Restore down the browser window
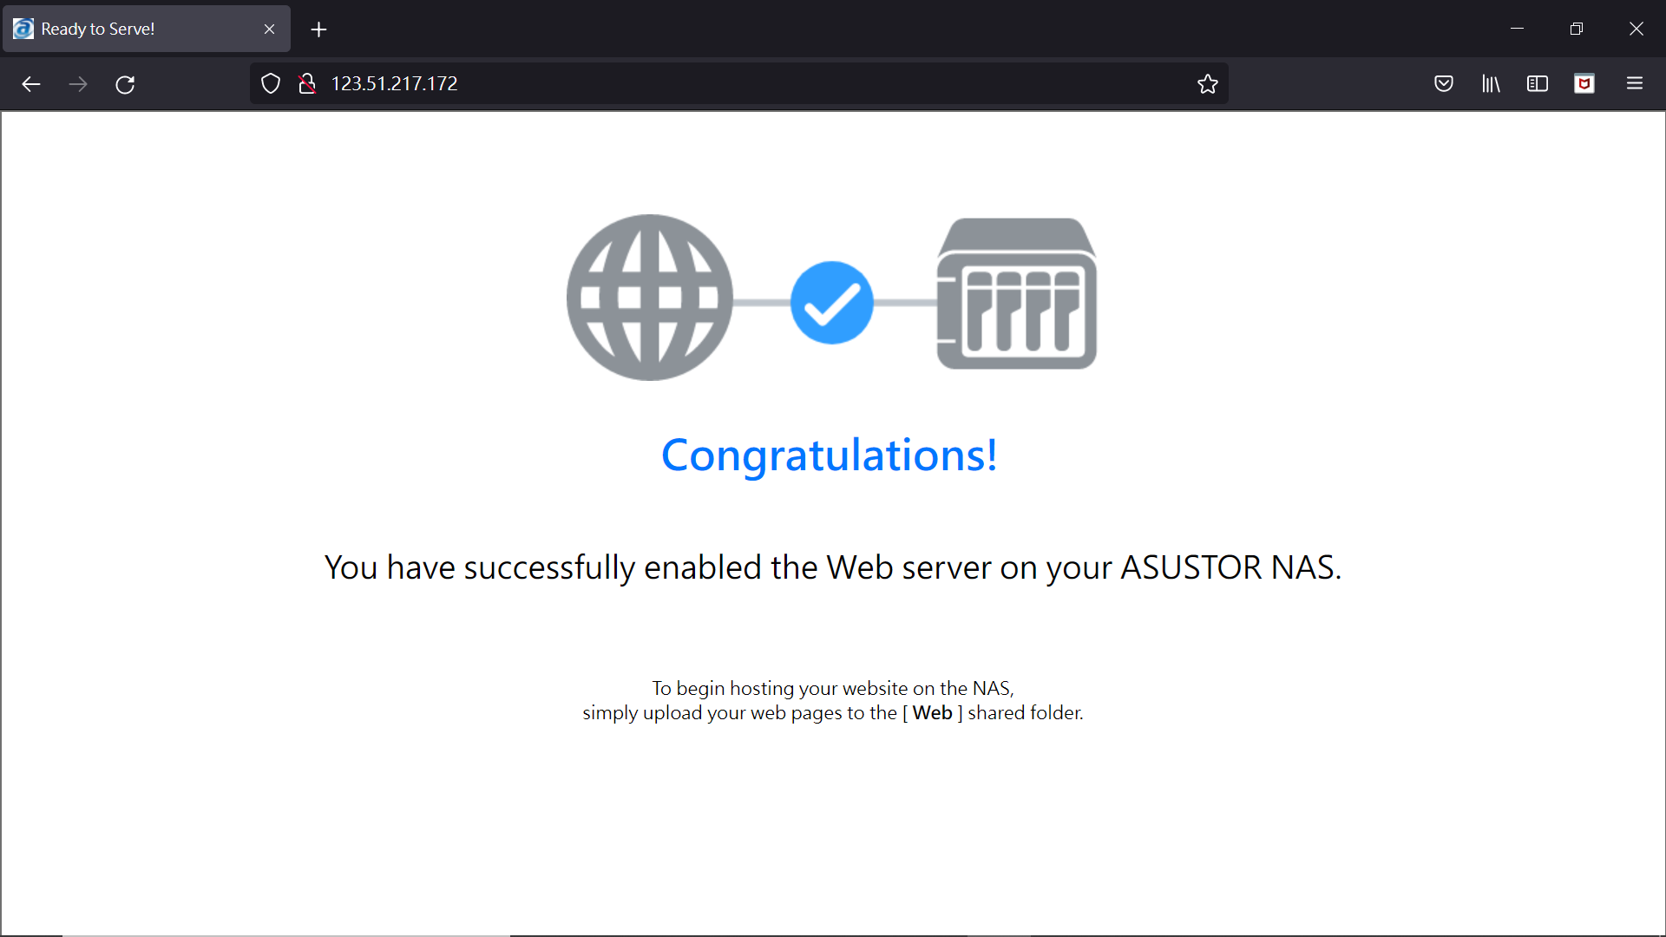This screenshot has height=937, width=1666. pyautogui.click(x=1577, y=29)
